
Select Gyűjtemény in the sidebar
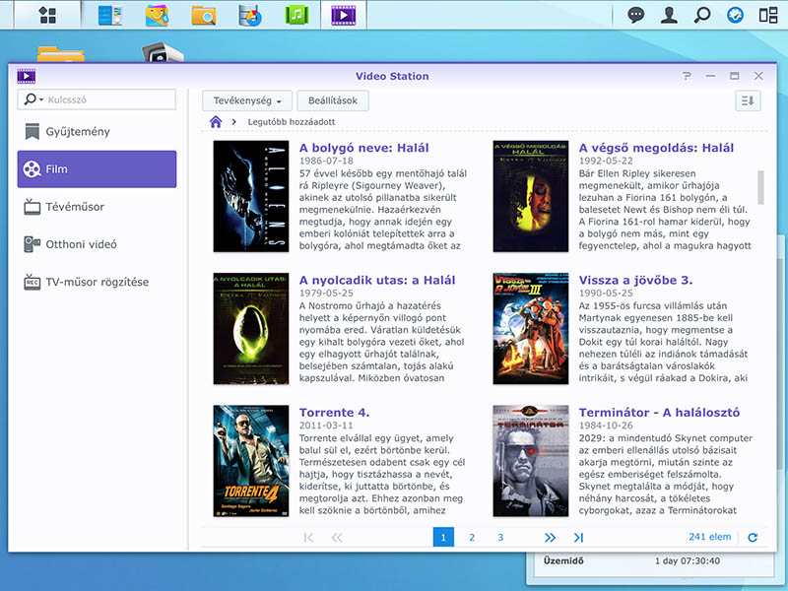pyautogui.click(x=77, y=132)
